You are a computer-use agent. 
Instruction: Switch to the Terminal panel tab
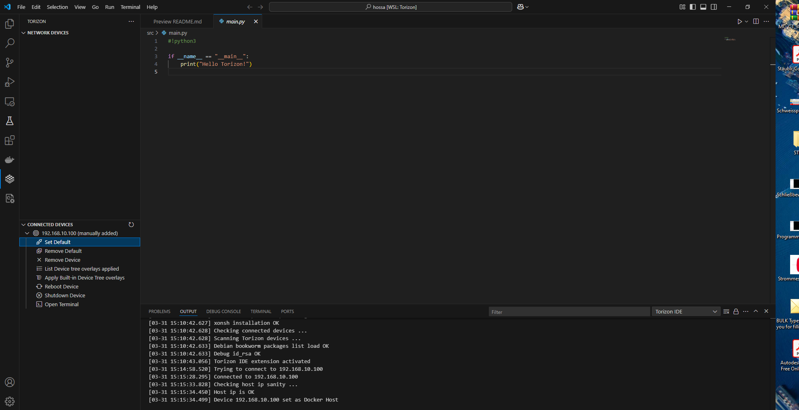261,311
